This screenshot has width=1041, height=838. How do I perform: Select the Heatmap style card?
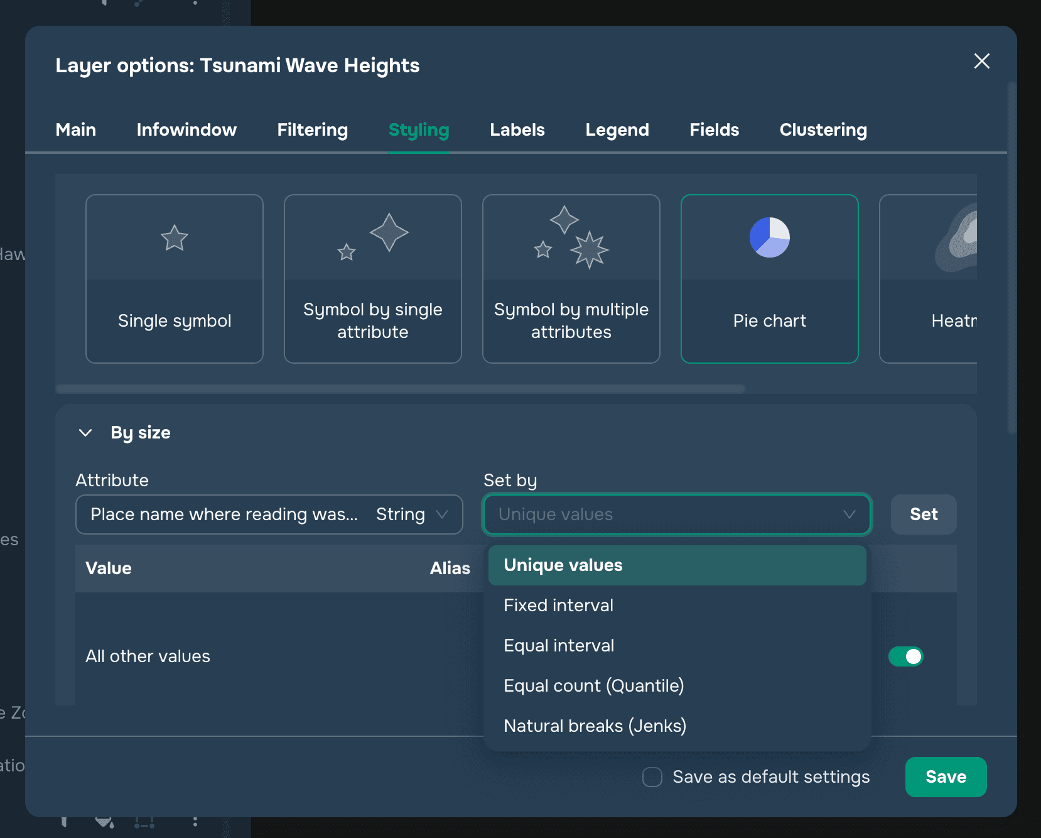[x=929, y=279]
